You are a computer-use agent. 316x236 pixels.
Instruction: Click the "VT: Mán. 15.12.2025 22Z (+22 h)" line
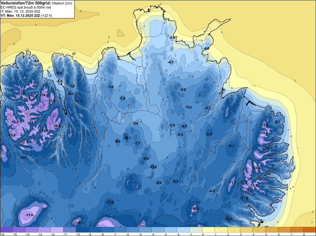pyautogui.click(x=27, y=15)
